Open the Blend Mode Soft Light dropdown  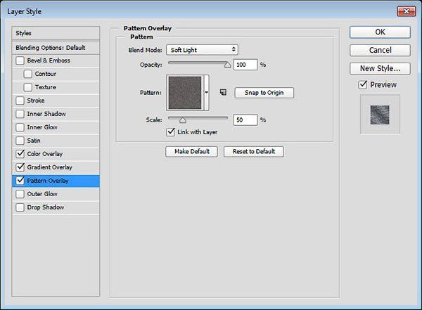202,50
